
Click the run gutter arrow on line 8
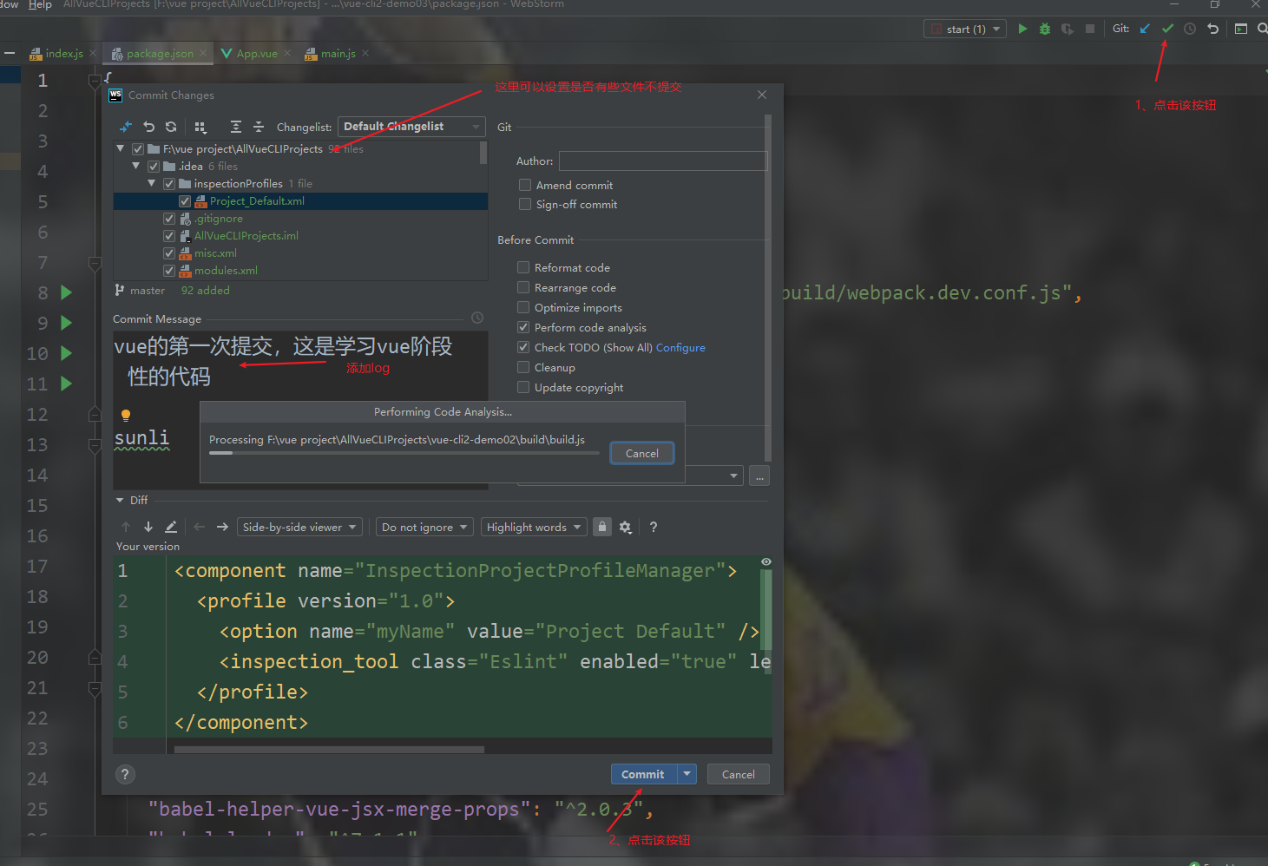(x=67, y=292)
